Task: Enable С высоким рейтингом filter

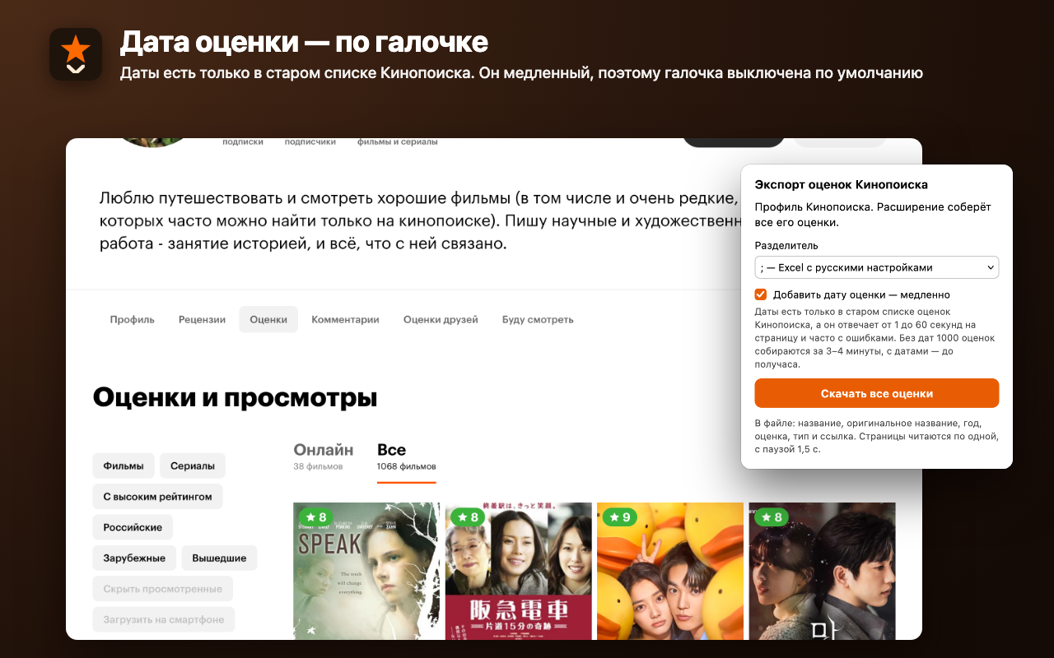Action: tap(157, 496)
